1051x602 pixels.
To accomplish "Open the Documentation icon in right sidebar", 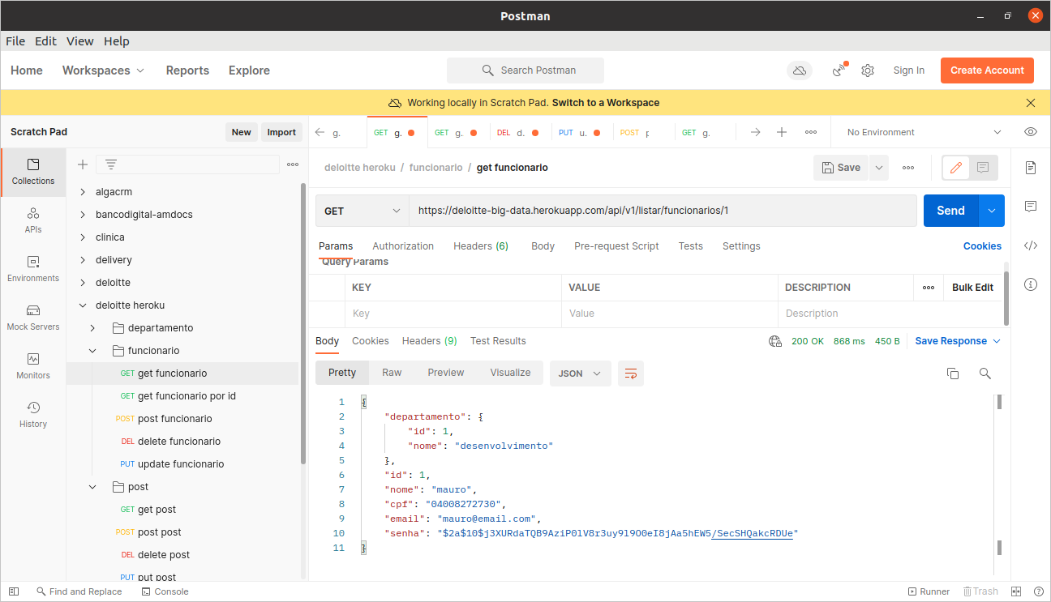I will pos(1031,168).
